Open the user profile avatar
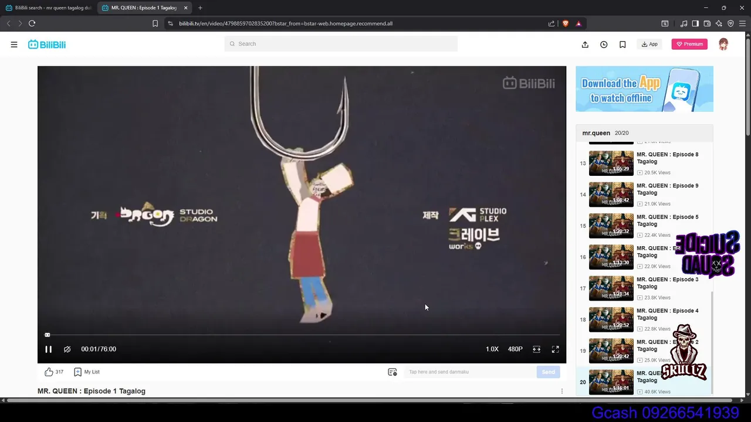751x422 pixels. coord(723,44)
